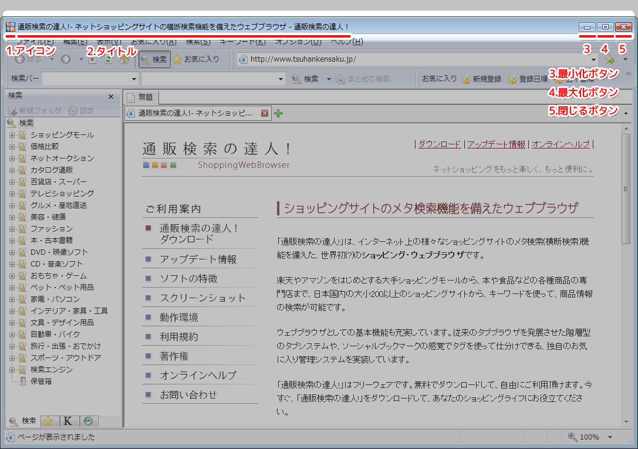Open the header アップデート情報 link
Viewport: 638px width, 449px height.
click(x=496, y=144)
